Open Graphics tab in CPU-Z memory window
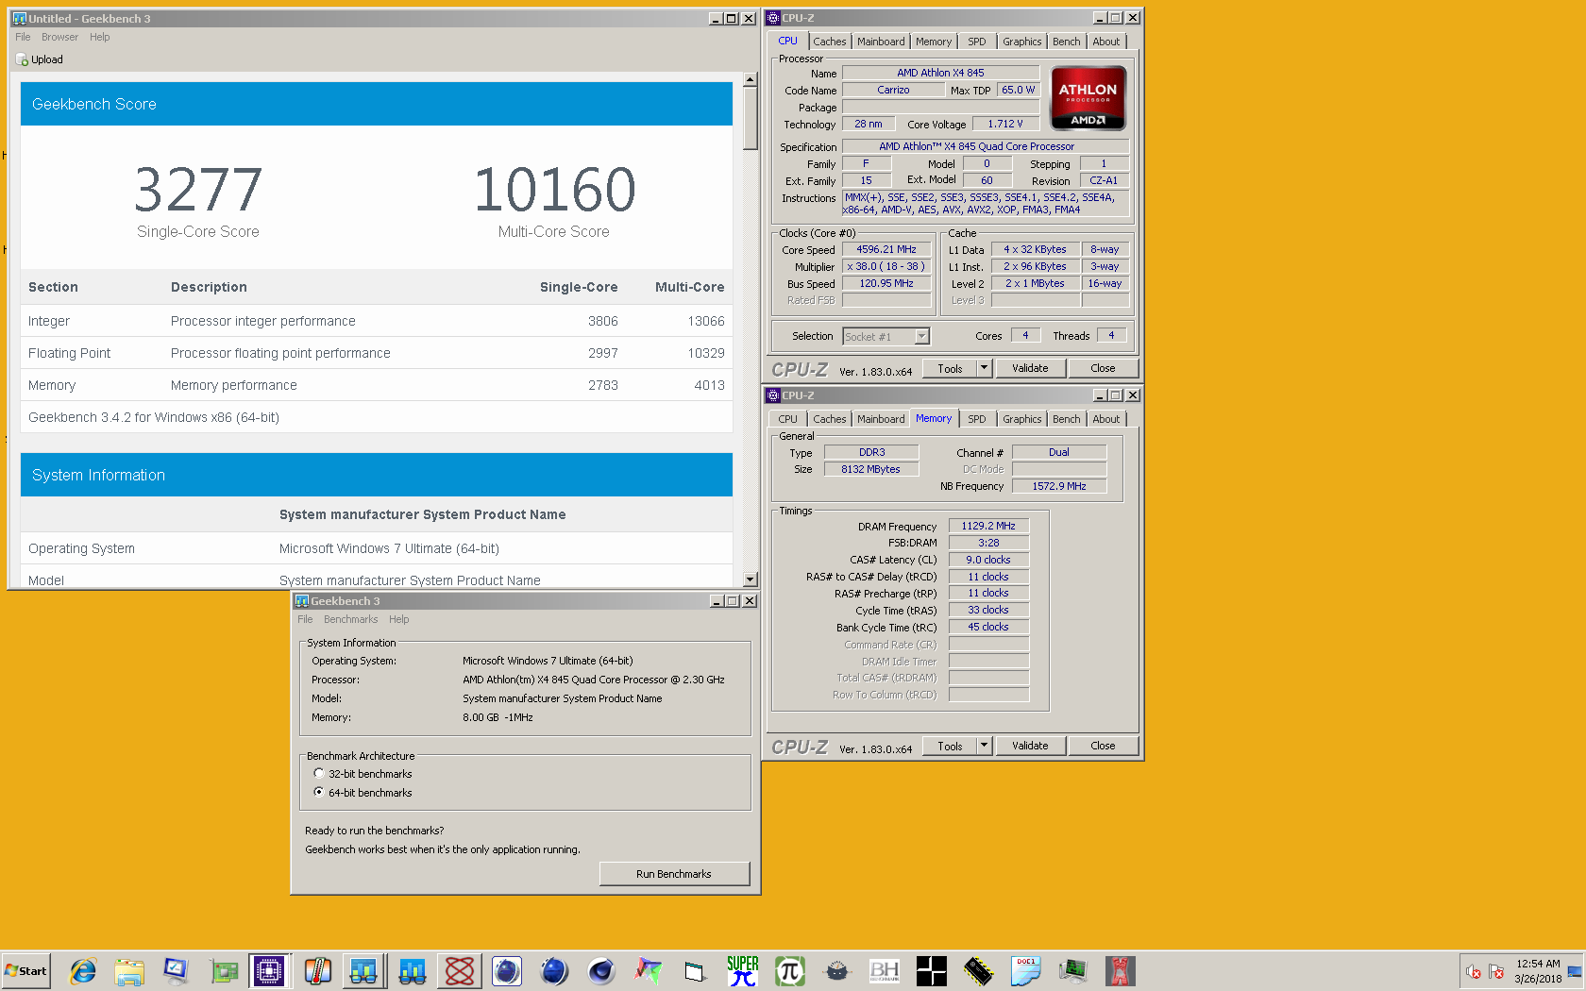Viewport: 1586px width, 991px height. point(1022,419)
